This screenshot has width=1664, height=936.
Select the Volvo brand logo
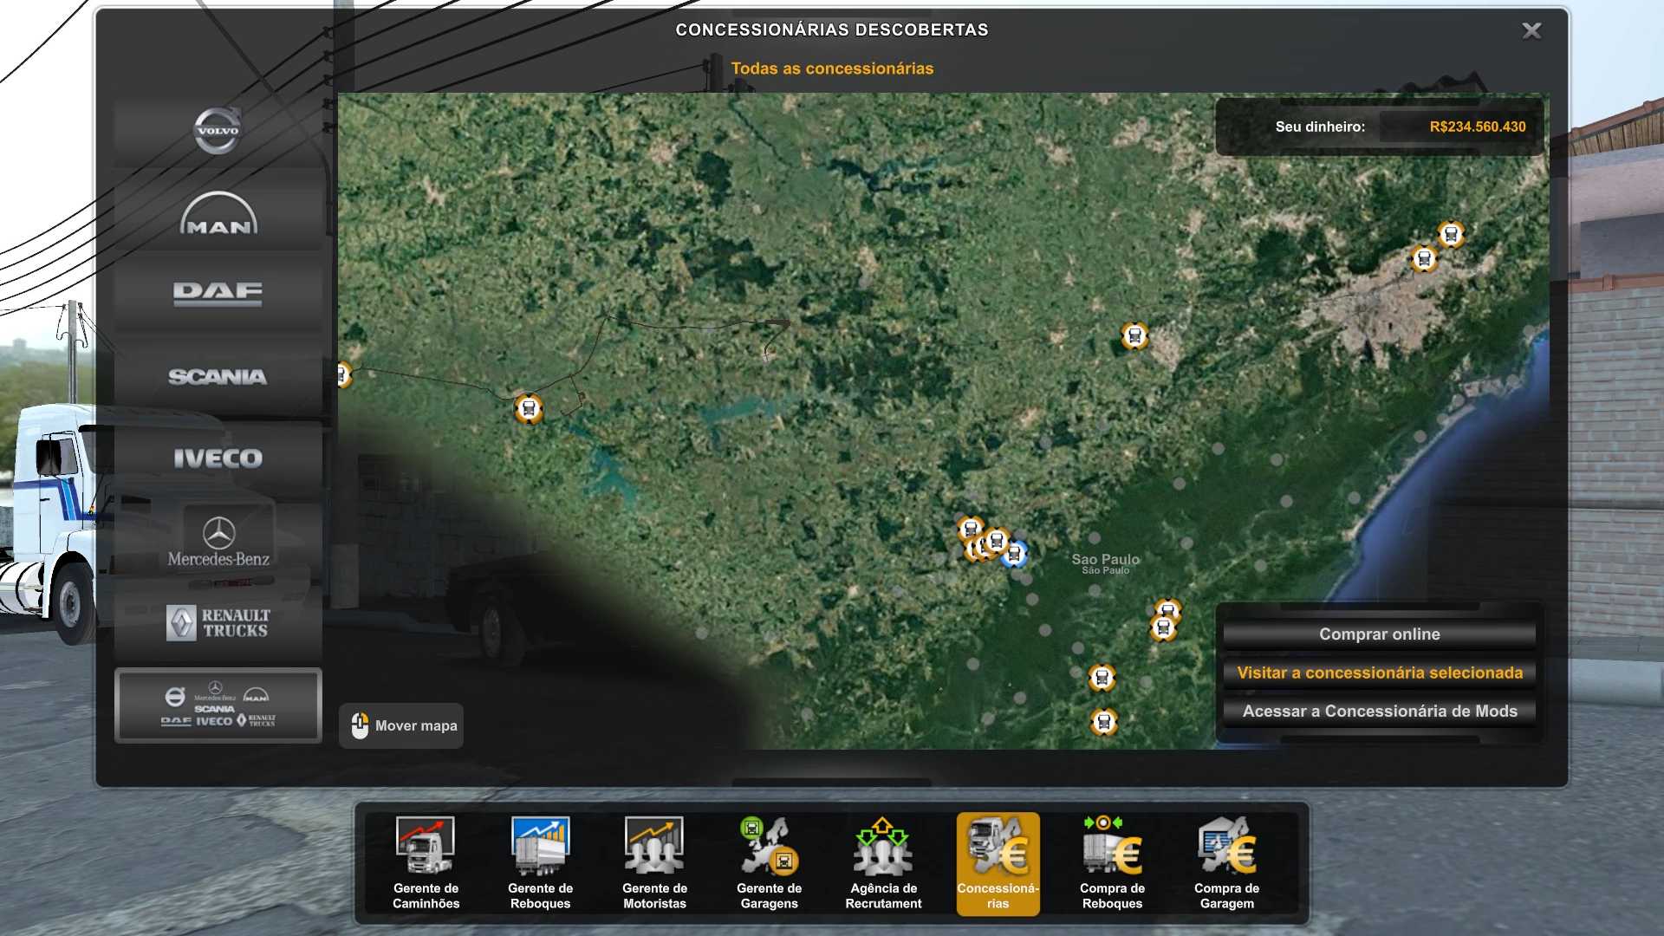tap(218, 130)
